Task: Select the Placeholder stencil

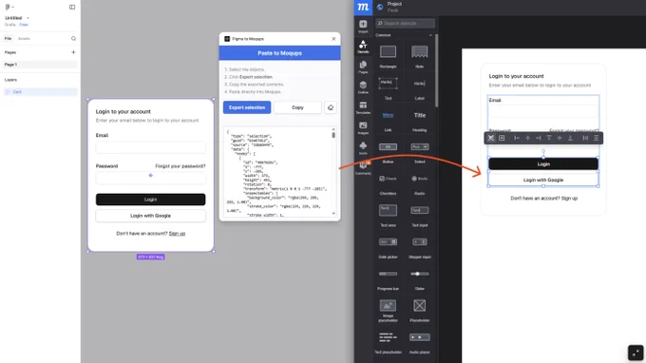Action: [419, 305]
